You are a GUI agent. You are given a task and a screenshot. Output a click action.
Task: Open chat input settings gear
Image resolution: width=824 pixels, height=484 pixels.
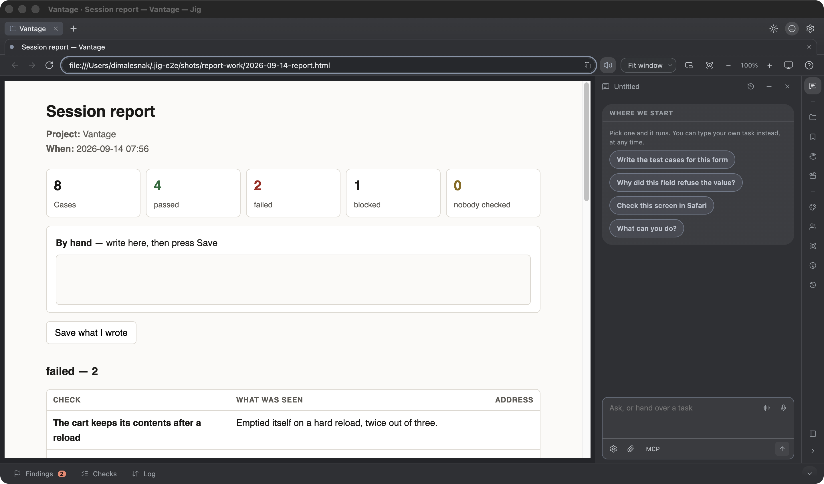pos(613,449)
